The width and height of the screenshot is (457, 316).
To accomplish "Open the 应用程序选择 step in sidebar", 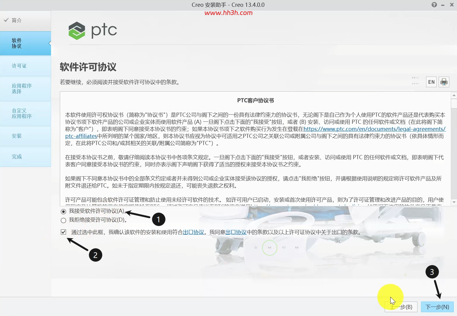I will click(x=25, y=89).
